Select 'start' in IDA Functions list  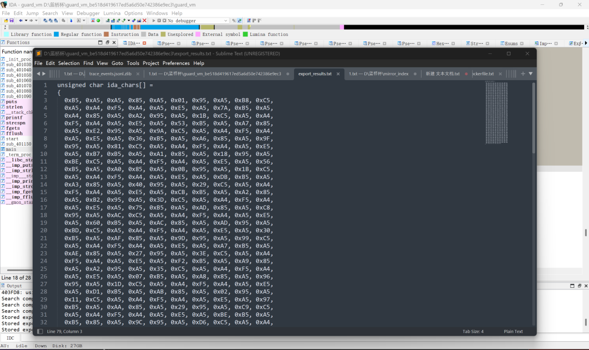[12, 138]
